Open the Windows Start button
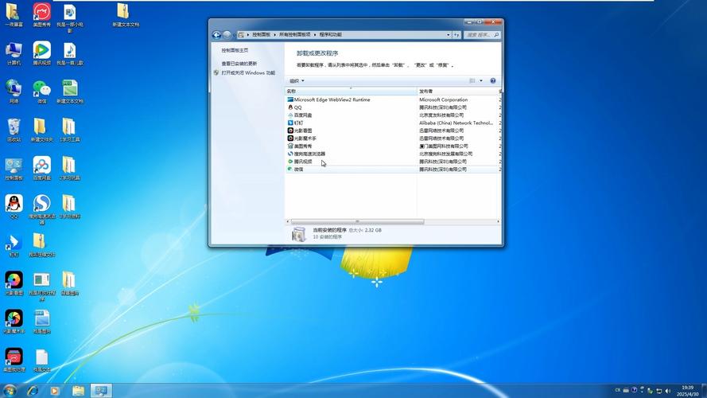The image size is (707, 398). tap(10, 390)
